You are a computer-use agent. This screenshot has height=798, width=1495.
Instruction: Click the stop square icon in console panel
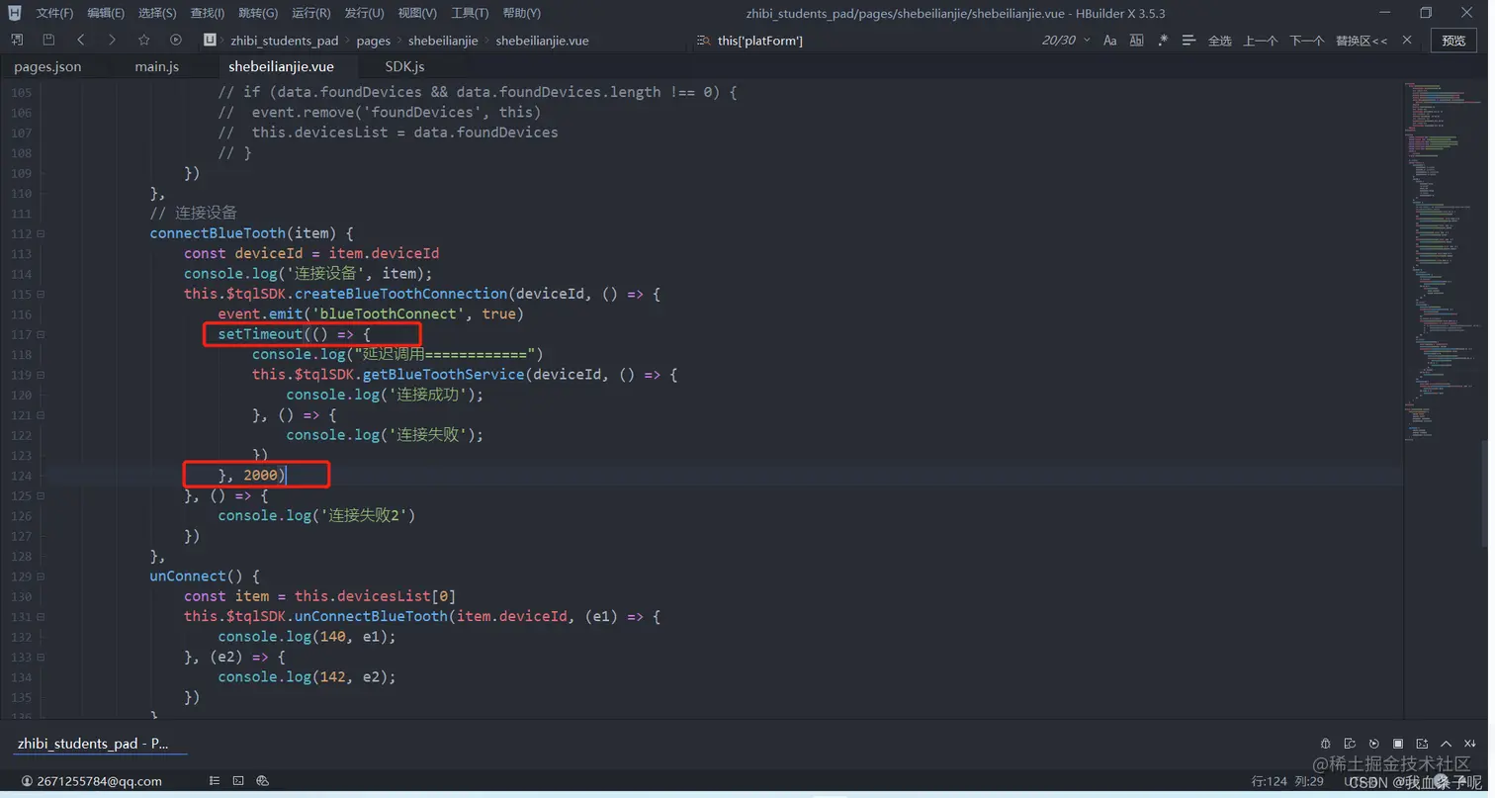1398,744
